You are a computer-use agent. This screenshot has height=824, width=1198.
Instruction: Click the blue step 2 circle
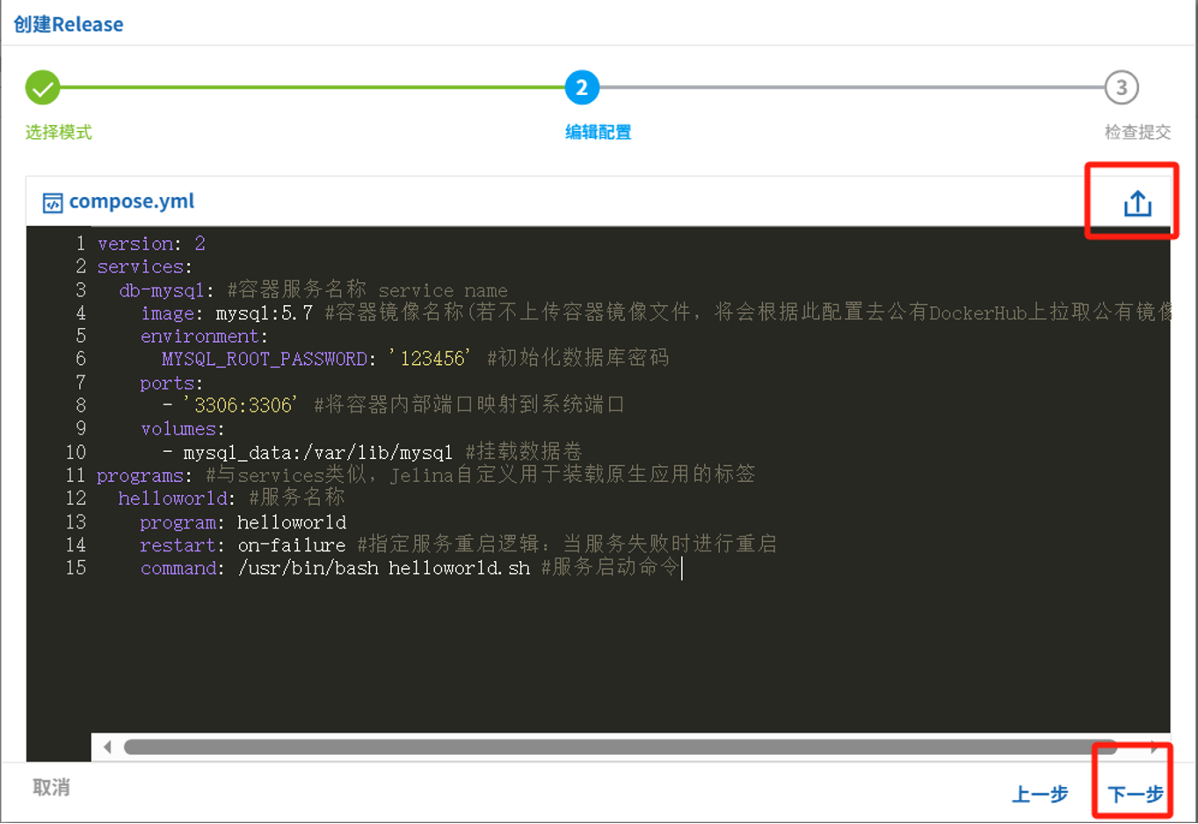click(x=581, y=88)
